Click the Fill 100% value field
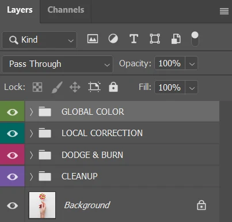 pyautogui.click(x=170, y=87)
